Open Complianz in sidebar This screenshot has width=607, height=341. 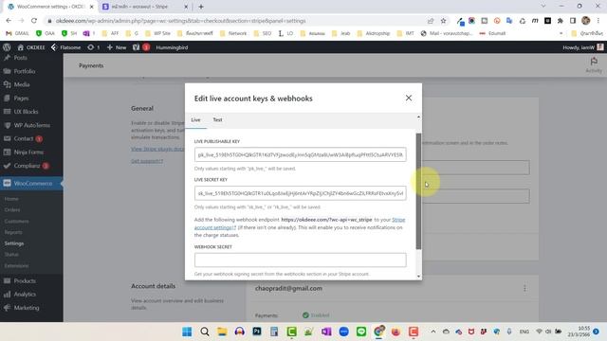[x=27, y=166]
